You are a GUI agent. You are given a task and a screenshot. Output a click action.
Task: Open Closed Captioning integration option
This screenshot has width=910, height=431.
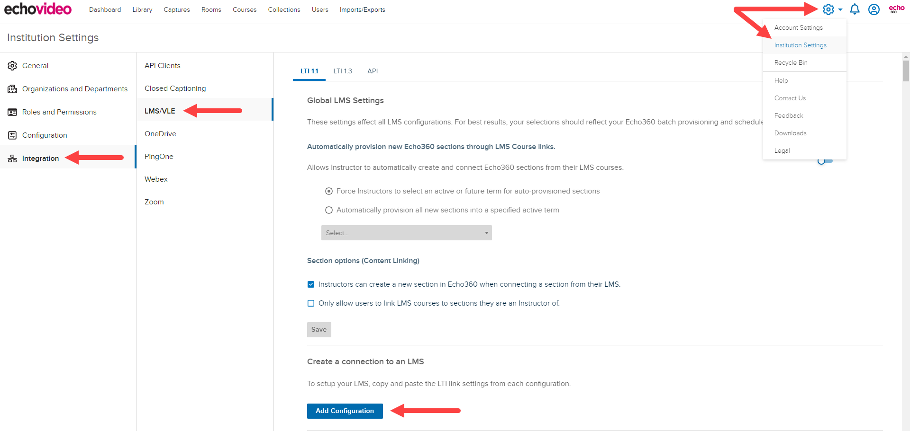[x=205, y=88]
